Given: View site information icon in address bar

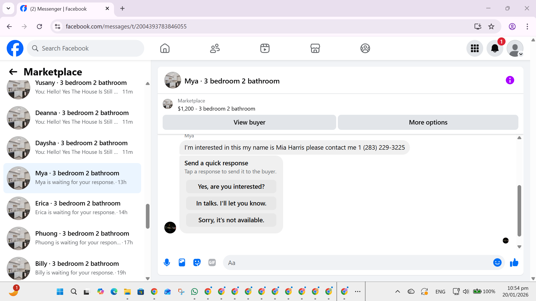Looking at the screenshot, I should click(x=58, y=27).
